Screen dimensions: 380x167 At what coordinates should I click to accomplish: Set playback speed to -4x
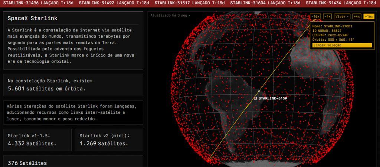(x=328, y=16)
